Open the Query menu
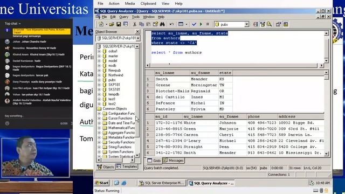This screenshot has height=194, width=345. pos(123,17)
